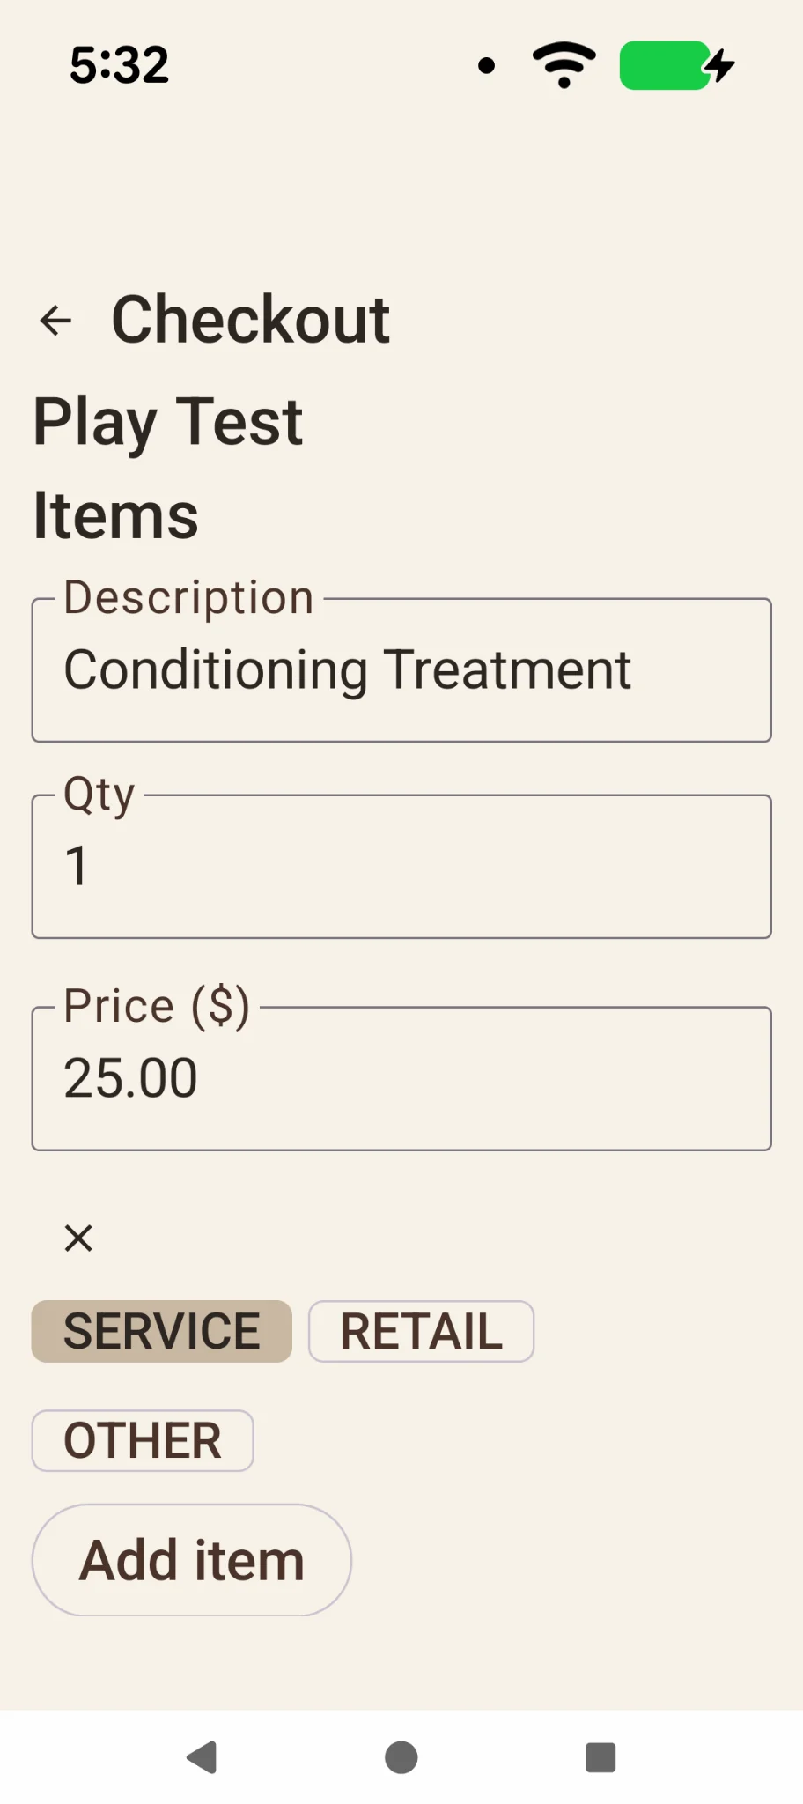The image size is (803, 1804).
Task: Remove the Conditioning Treatment item with X
Action: pos(78,1238)
